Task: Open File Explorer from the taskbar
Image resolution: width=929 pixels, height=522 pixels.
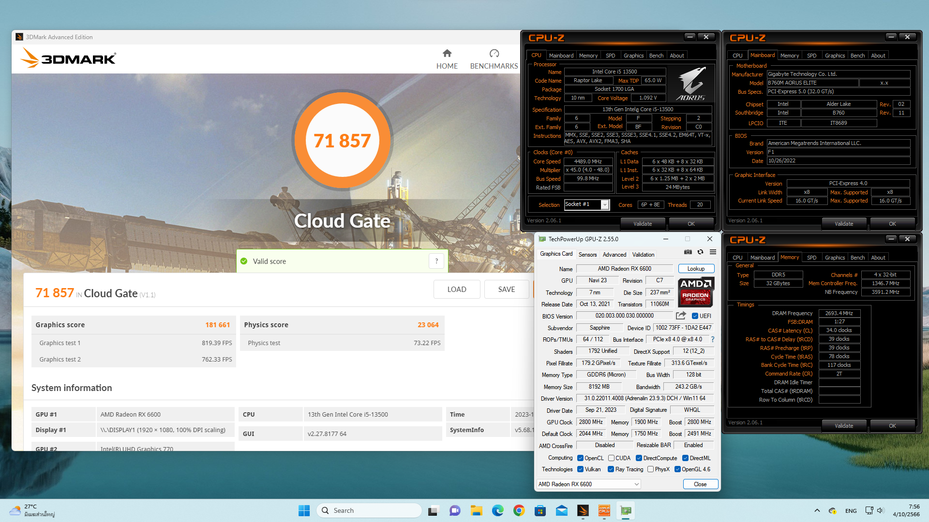Action: 477,510
